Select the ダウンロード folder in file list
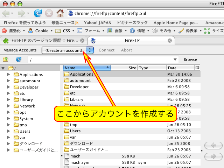Viewport: 224px width, 168px height. (x=132, y=143)
